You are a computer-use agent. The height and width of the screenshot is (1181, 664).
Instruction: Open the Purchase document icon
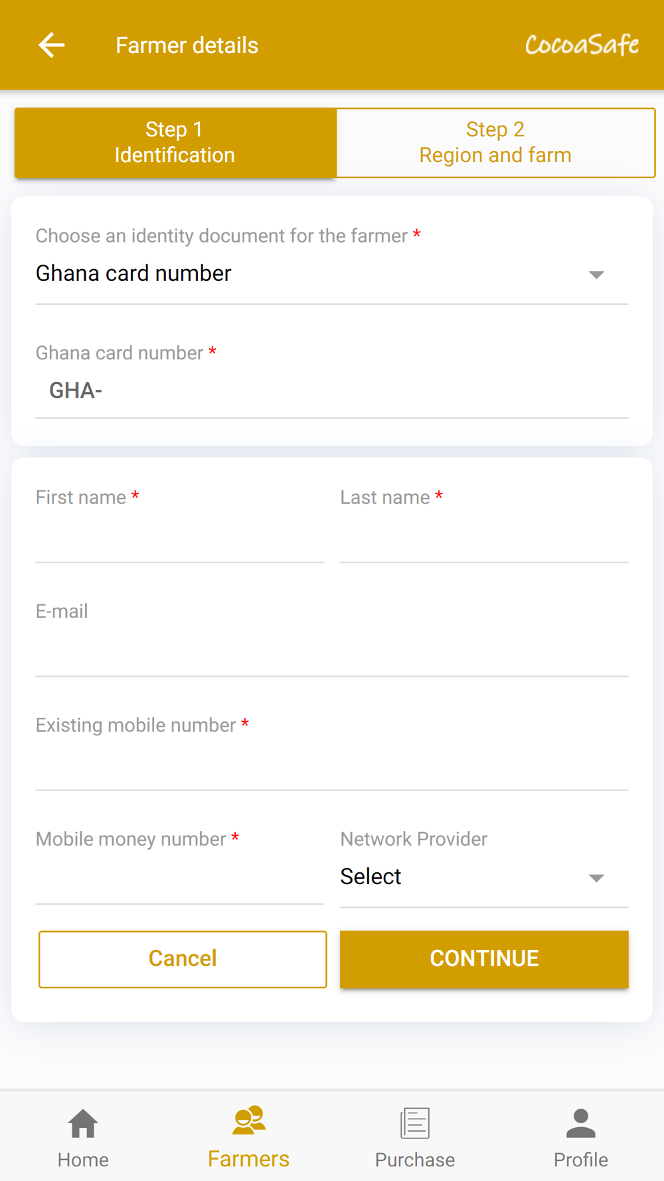415,1123
